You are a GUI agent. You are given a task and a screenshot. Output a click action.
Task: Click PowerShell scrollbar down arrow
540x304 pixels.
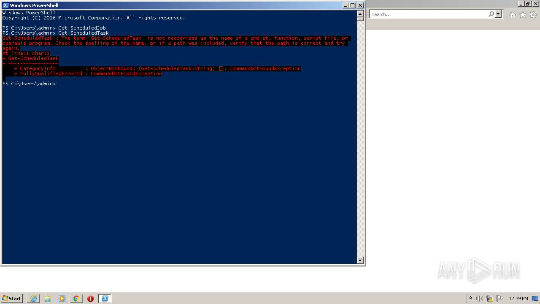pos(360,261)
